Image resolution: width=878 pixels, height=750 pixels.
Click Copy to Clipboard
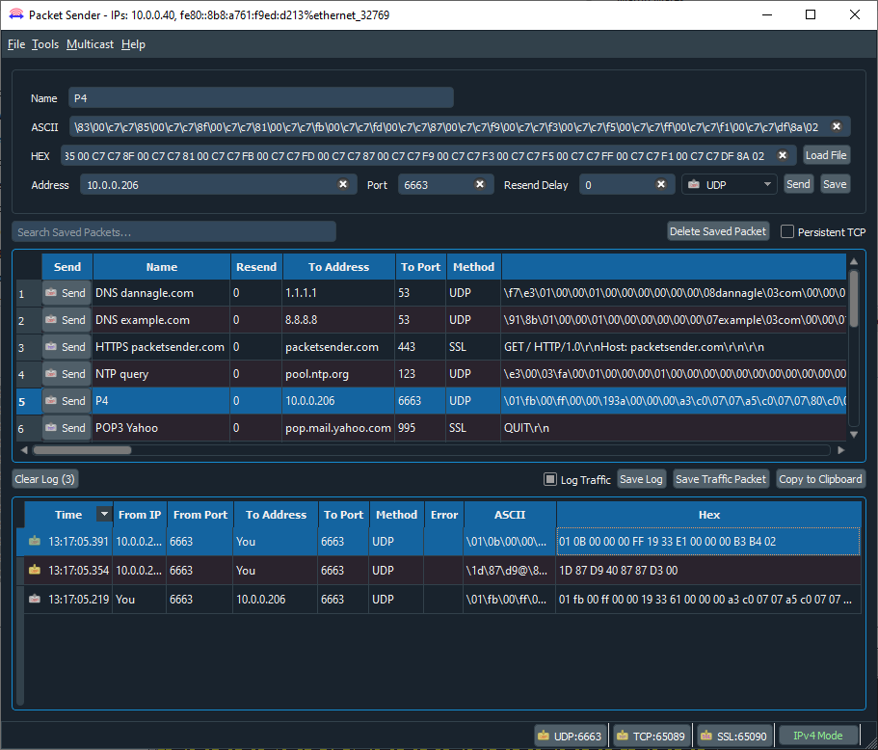[820, 479]
